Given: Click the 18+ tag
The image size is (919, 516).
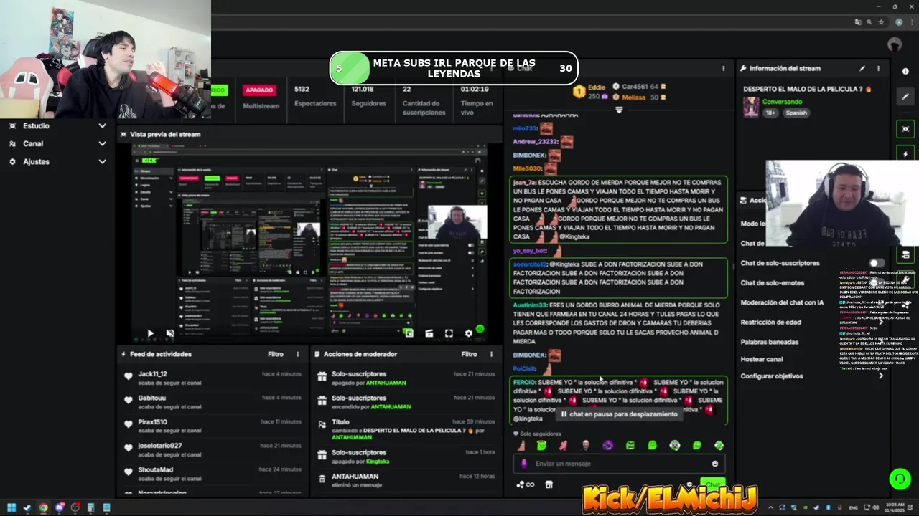Looking at the screenshot, I should point(770,113).
